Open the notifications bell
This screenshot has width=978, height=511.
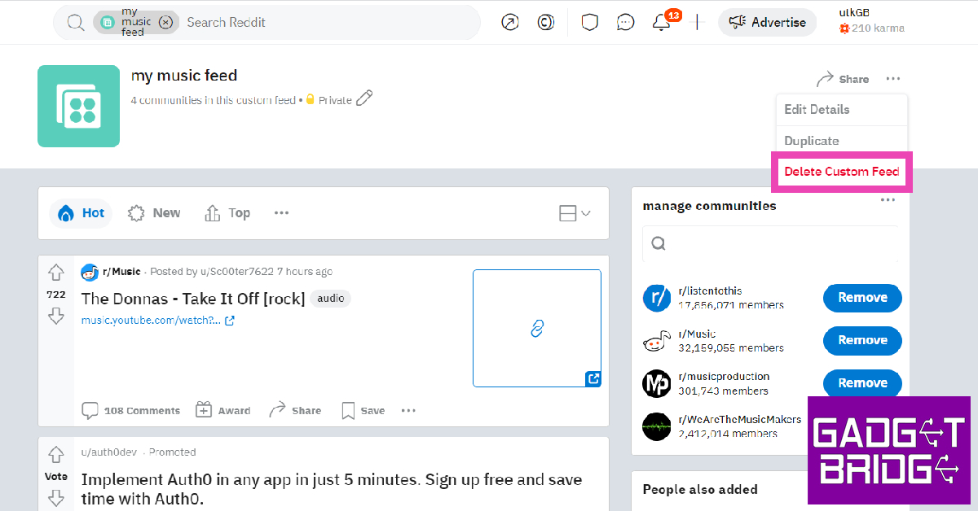point(662,23)
